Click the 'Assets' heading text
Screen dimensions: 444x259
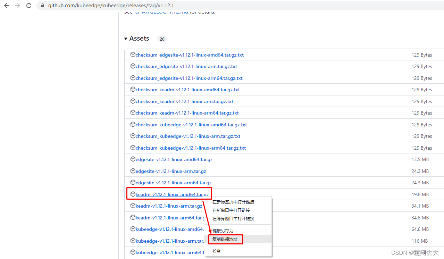coord(139,39)
